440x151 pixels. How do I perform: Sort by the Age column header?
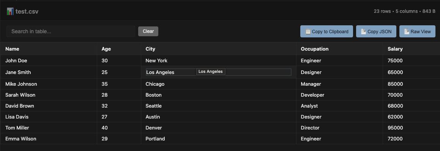[106, 49]
